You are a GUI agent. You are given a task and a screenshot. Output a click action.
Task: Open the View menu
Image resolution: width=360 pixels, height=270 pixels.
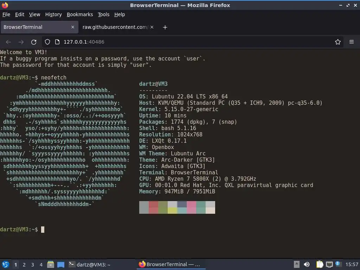(x=35, y=14)
